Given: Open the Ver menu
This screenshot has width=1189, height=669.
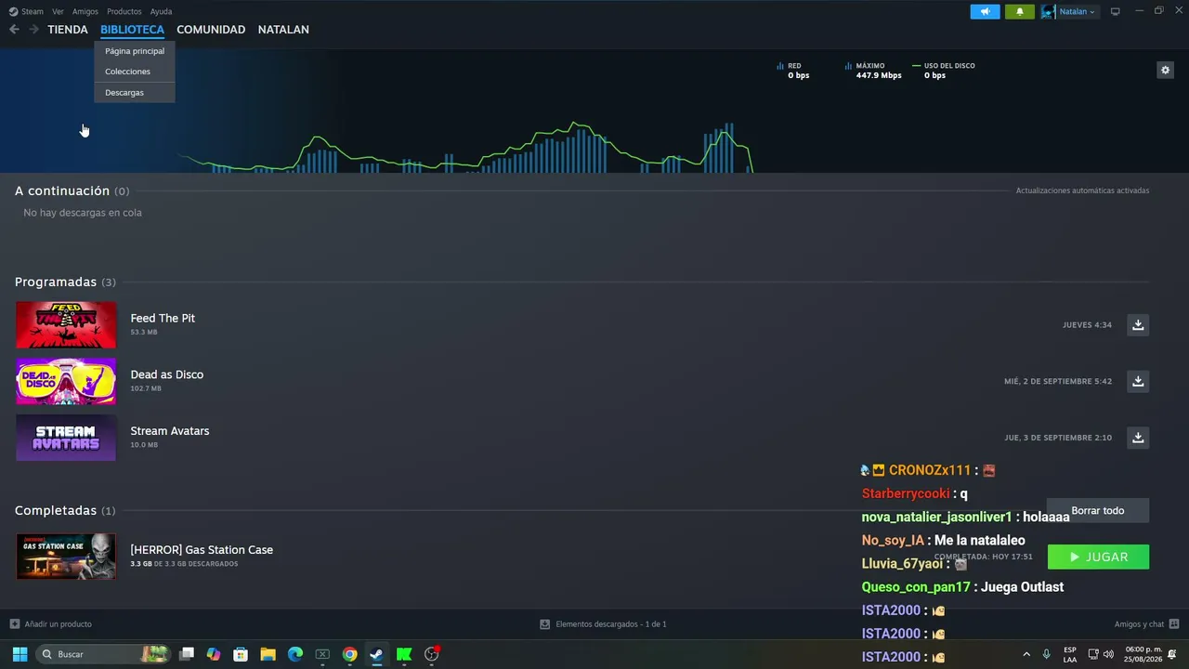Looking at the screenshot, I should coord(58,11).
